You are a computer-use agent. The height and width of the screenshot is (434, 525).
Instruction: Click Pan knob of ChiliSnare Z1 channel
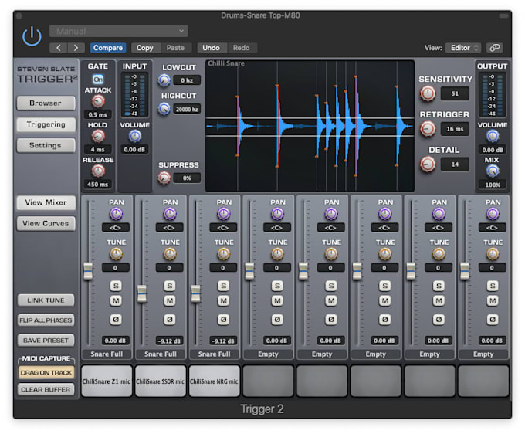coord(116,214)
